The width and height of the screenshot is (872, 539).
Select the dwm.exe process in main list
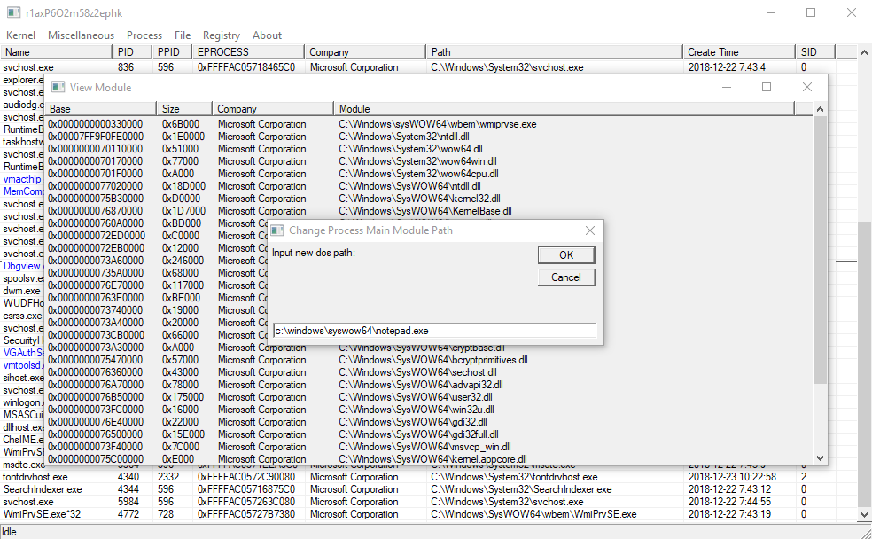[x=21, y=291]
